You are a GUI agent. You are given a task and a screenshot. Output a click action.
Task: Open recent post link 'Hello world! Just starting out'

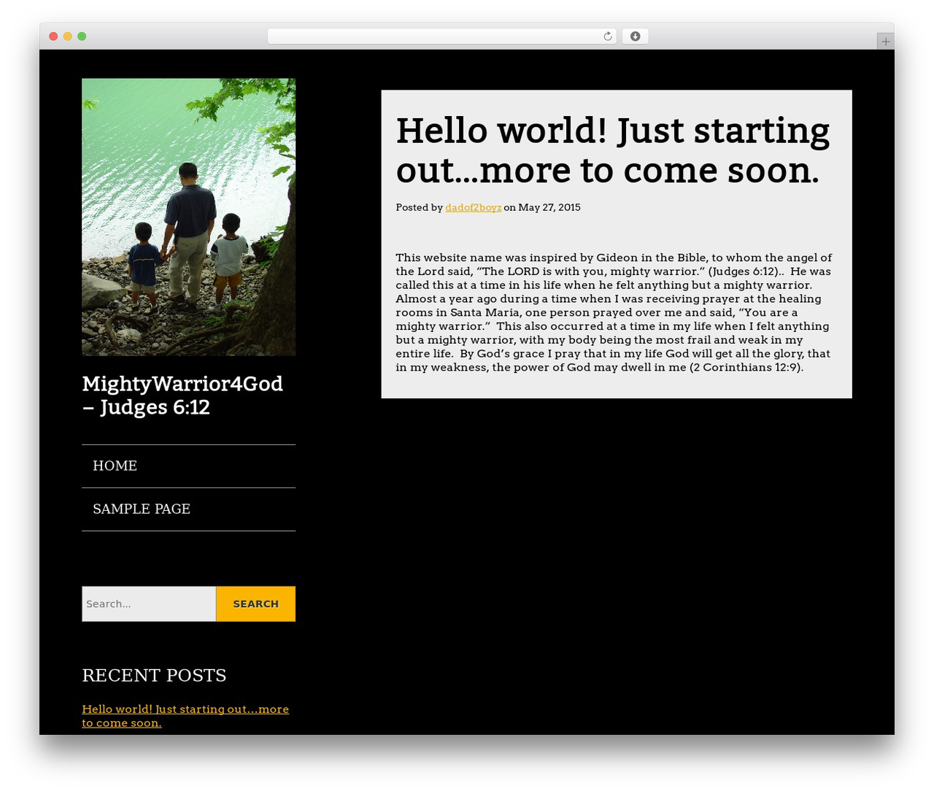click(185, 716)
